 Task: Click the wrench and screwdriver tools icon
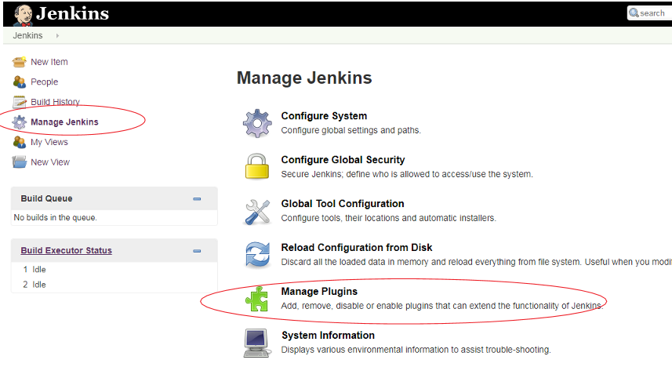[257, 212]
